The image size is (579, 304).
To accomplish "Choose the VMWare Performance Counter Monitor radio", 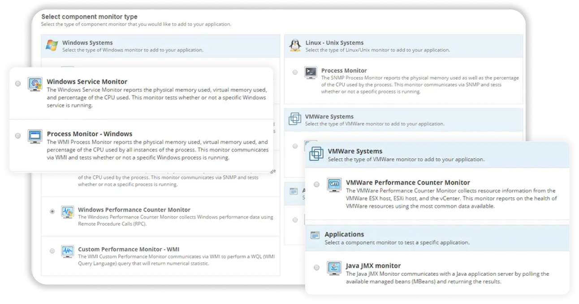I will pos(317,184).
